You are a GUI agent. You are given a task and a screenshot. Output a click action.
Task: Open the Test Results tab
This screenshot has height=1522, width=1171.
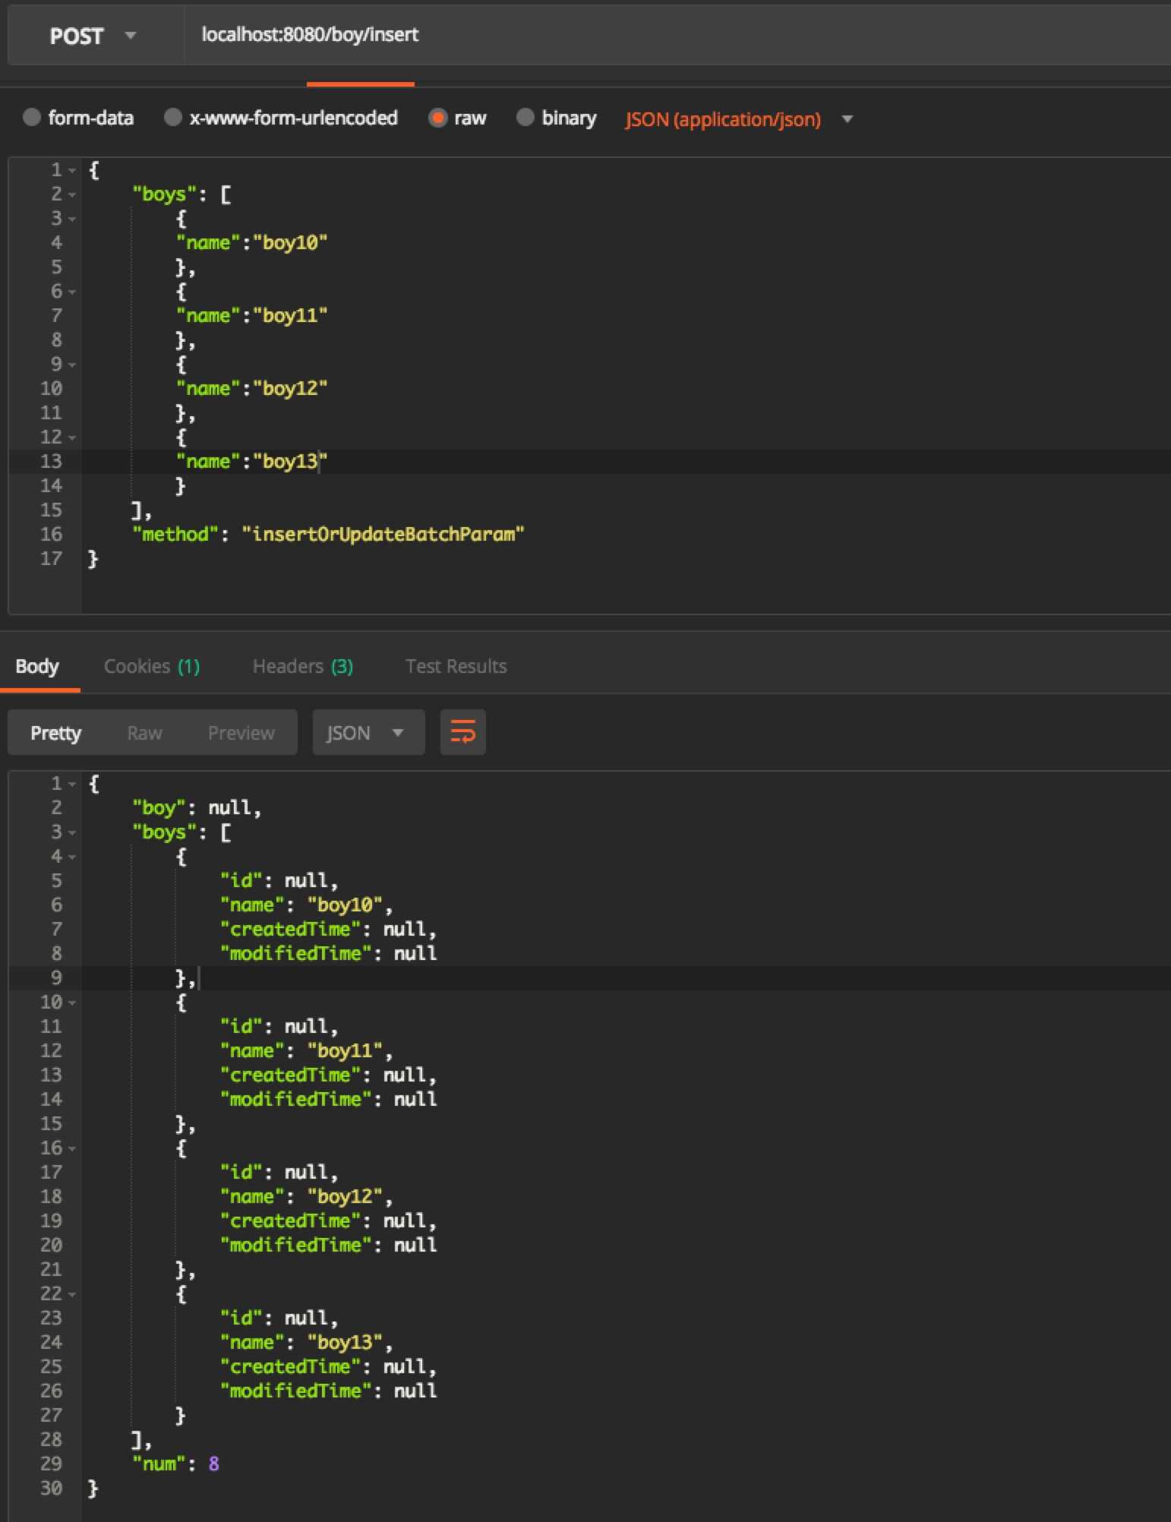[456, 666]
